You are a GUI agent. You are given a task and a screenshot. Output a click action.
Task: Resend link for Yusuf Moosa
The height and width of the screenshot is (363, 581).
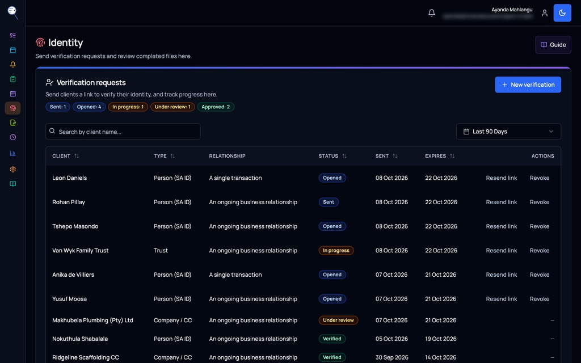click(502, 299)
